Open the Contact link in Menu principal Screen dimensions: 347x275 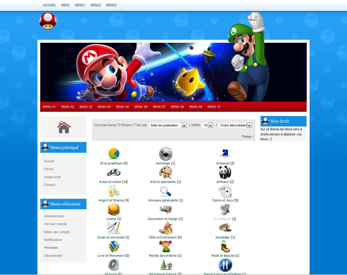(x=50, y=185)
